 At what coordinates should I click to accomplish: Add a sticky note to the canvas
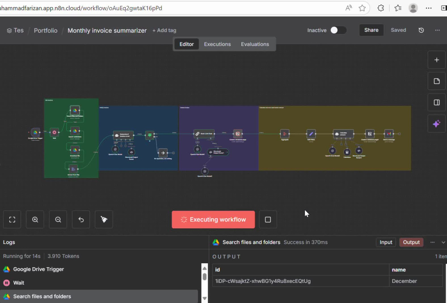[436, 81]
